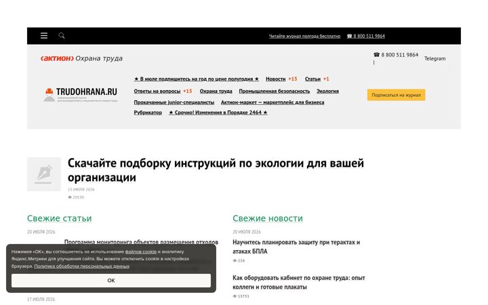Go to Новости section
488x305 pixels.
(x=275, y=79)
